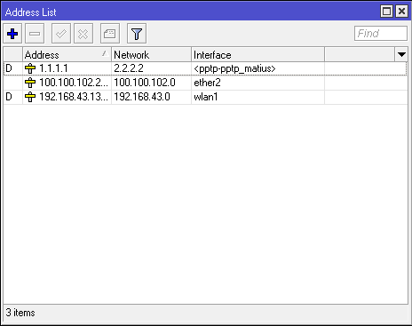The image size is (412, 326).
Task: Click the disable cross toolbar button
Action: 83,34
